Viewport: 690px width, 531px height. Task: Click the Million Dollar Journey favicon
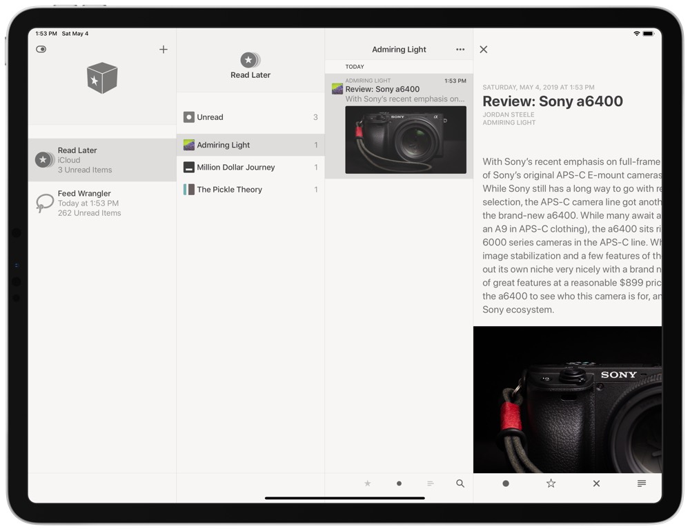(x=189, y=167)
